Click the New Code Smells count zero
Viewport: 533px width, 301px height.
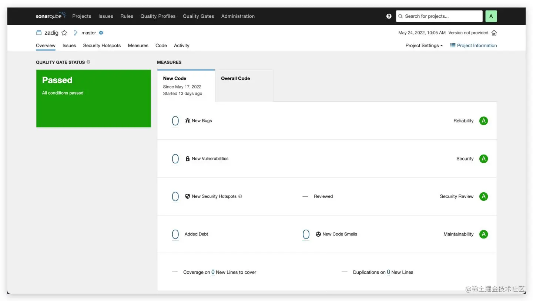306,234
